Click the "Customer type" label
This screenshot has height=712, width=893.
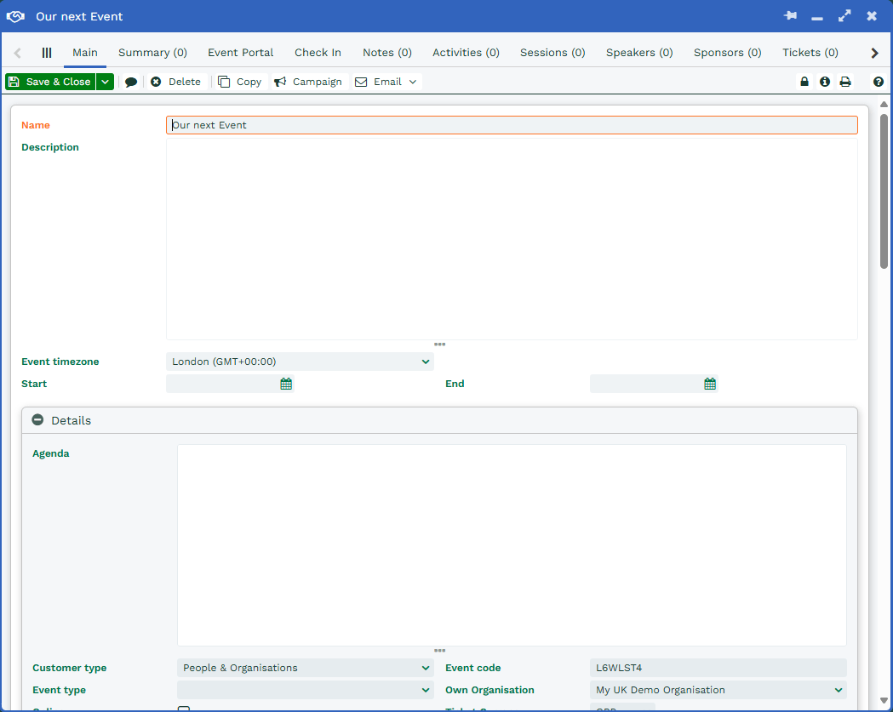(x=70, y=668)
